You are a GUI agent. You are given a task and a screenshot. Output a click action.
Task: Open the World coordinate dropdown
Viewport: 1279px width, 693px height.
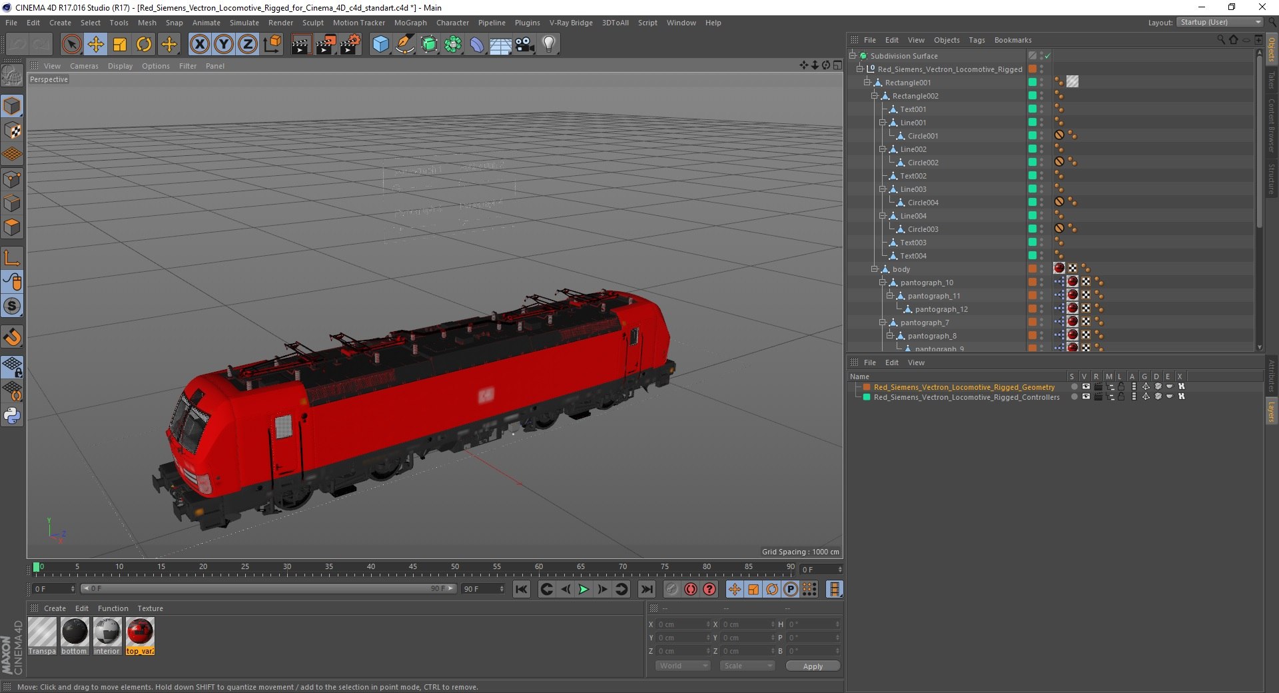click(683, 666)
